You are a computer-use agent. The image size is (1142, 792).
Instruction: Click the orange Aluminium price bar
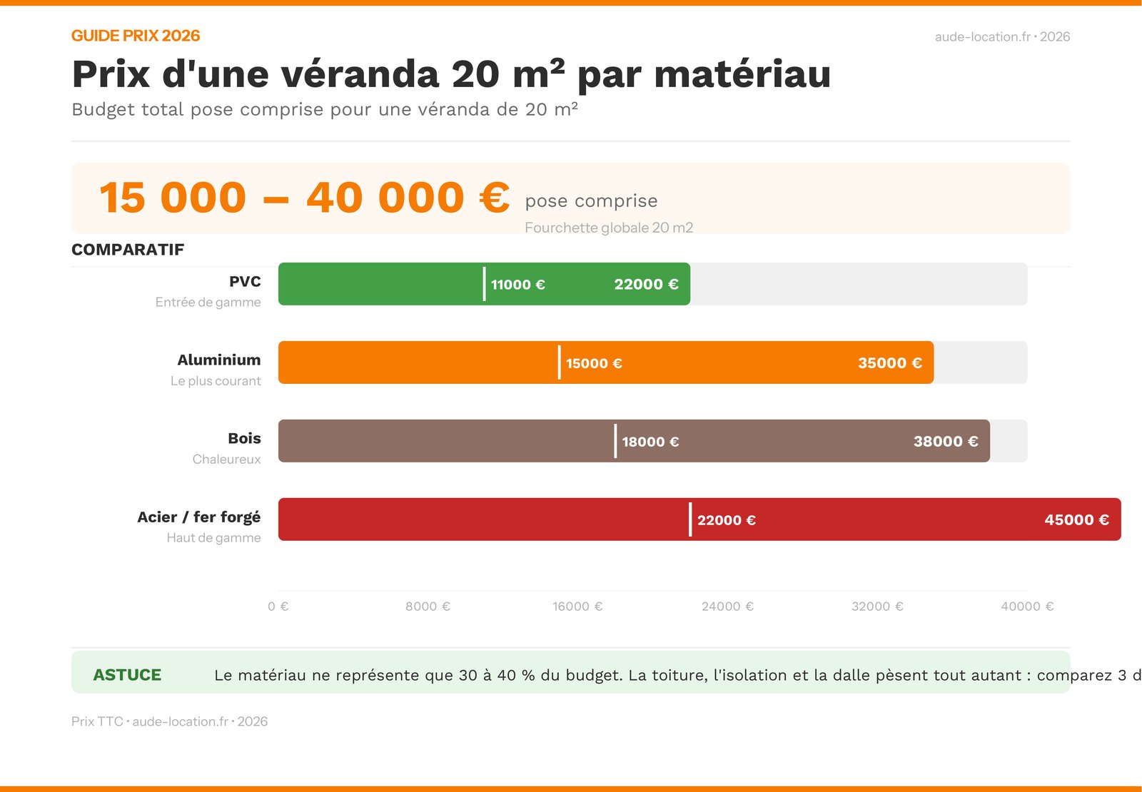click(x=606, y=362)
